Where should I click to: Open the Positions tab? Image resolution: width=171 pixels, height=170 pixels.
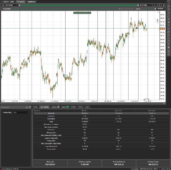click(x=55, y=107)
